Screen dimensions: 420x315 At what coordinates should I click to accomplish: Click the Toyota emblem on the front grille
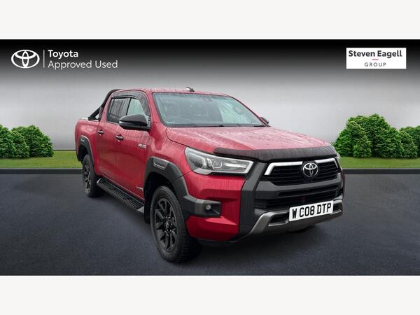310,170
